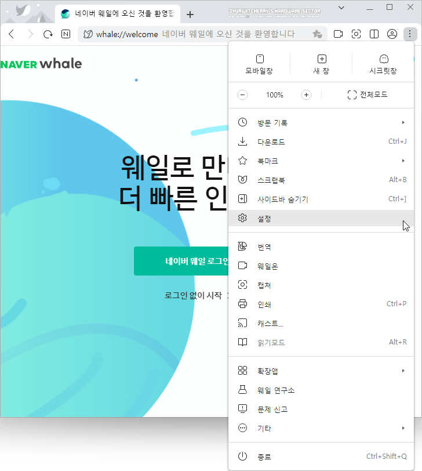Click the 번역 translate menu item

321,247
